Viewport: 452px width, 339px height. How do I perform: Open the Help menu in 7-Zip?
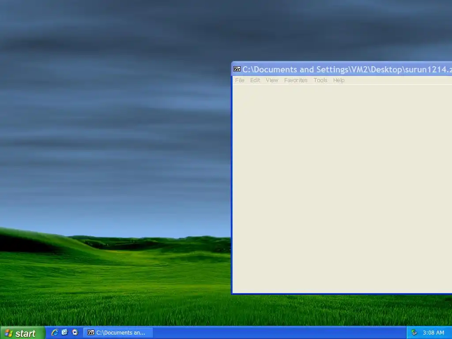pos(339,80)
